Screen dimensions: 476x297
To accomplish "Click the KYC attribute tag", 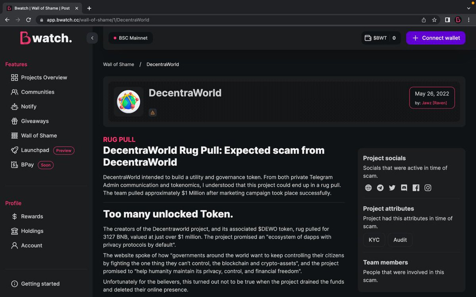I will (x=374, y=240).
